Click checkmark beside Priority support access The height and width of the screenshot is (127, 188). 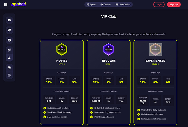(x=91, y=117)
